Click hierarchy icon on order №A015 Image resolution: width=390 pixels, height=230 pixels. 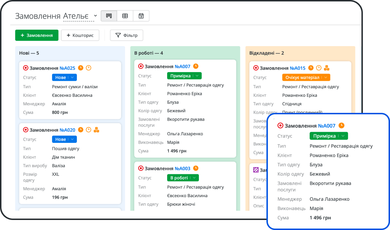click(x=326, y=68)
